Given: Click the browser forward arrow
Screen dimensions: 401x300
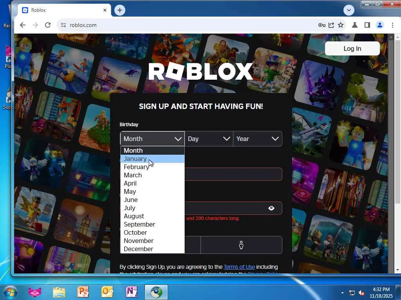Looking at the screenshot, I should click(35, 25).
